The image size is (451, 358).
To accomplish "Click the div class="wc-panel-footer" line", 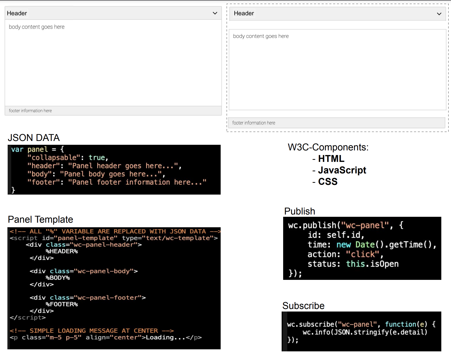I will pos(88,297).
